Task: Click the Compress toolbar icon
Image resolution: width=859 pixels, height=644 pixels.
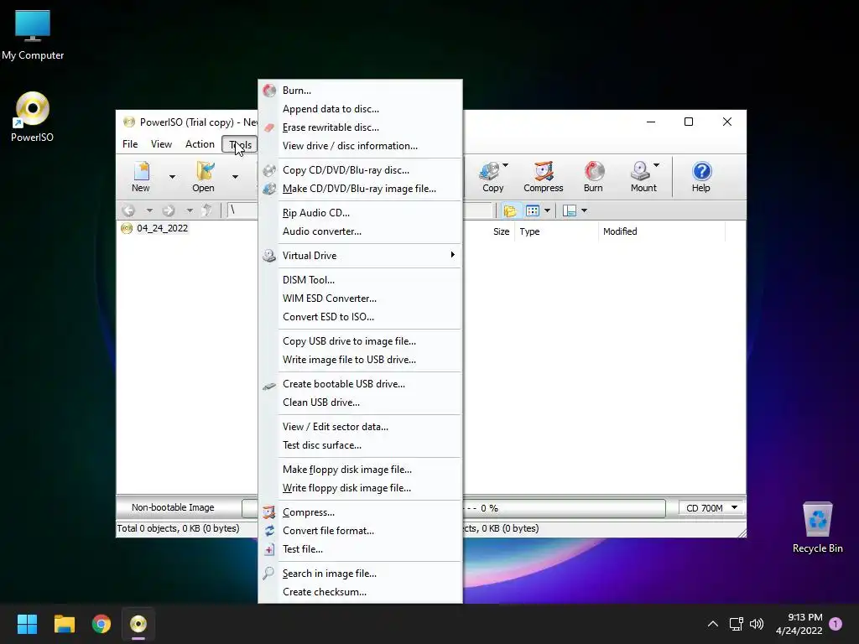Action: (x=543, y=176)
